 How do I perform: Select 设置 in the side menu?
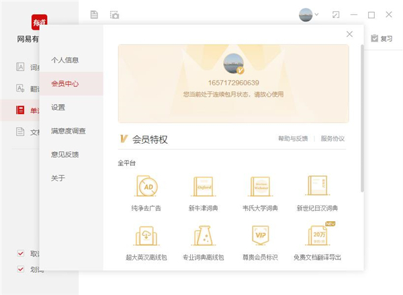click(x=58, y=107)
